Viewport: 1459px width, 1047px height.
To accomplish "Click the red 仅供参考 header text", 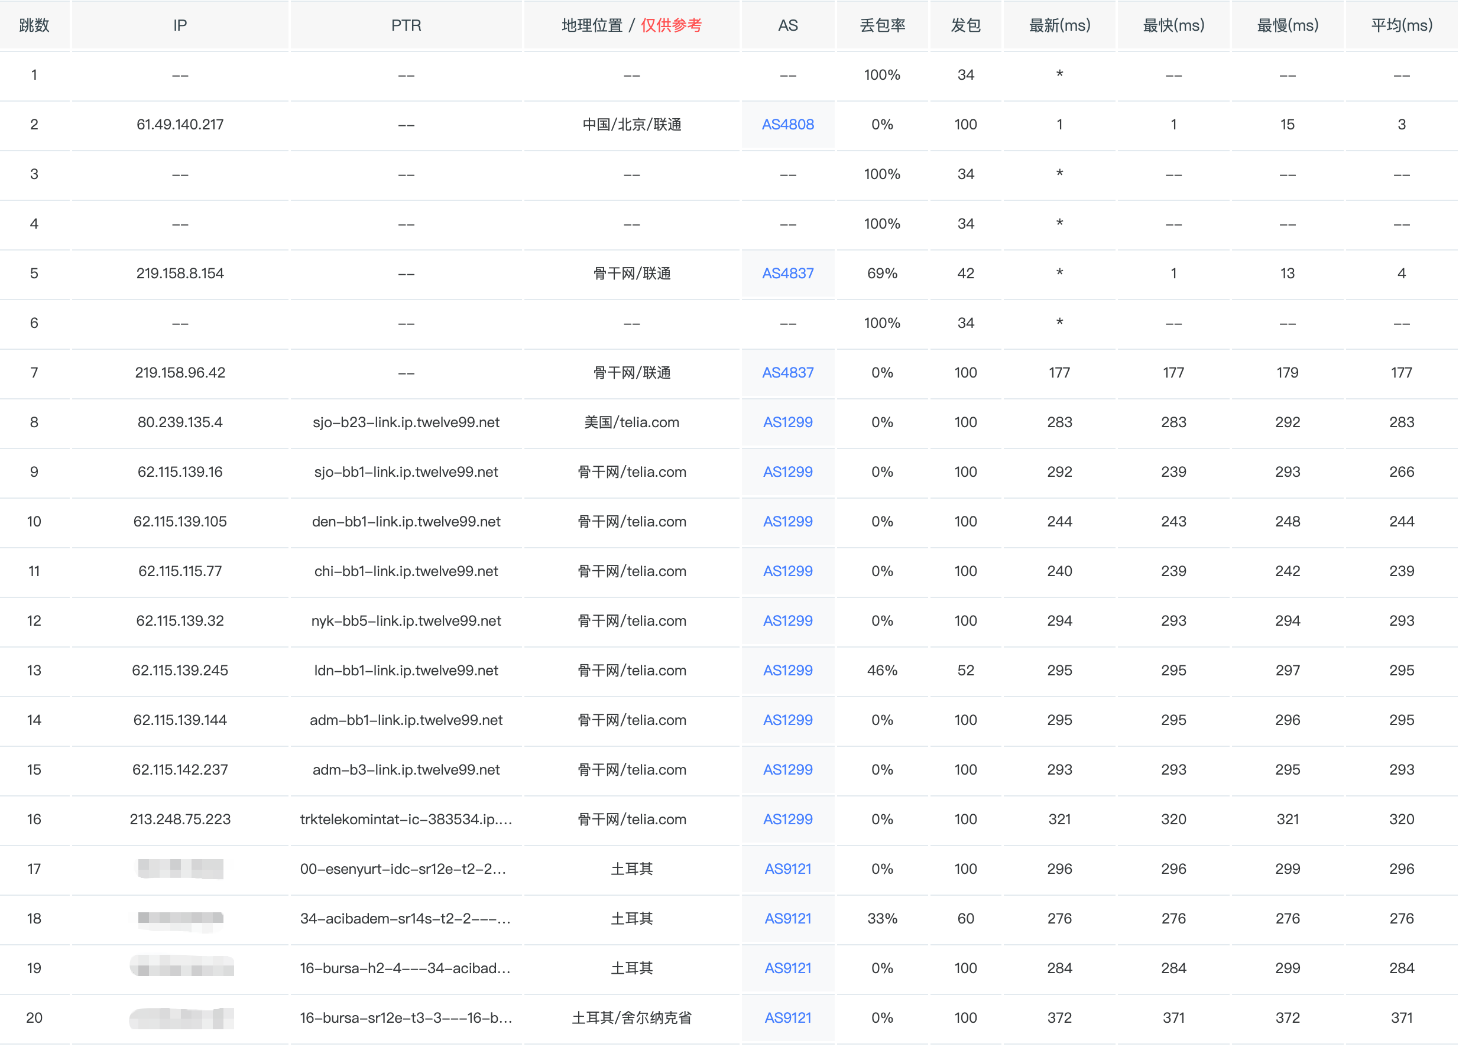I will click(x=671, y=25).
